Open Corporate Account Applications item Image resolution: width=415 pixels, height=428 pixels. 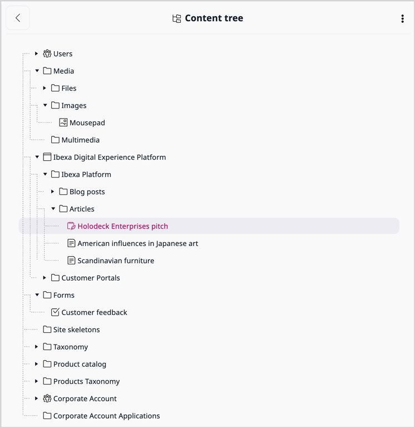[106, 416]
